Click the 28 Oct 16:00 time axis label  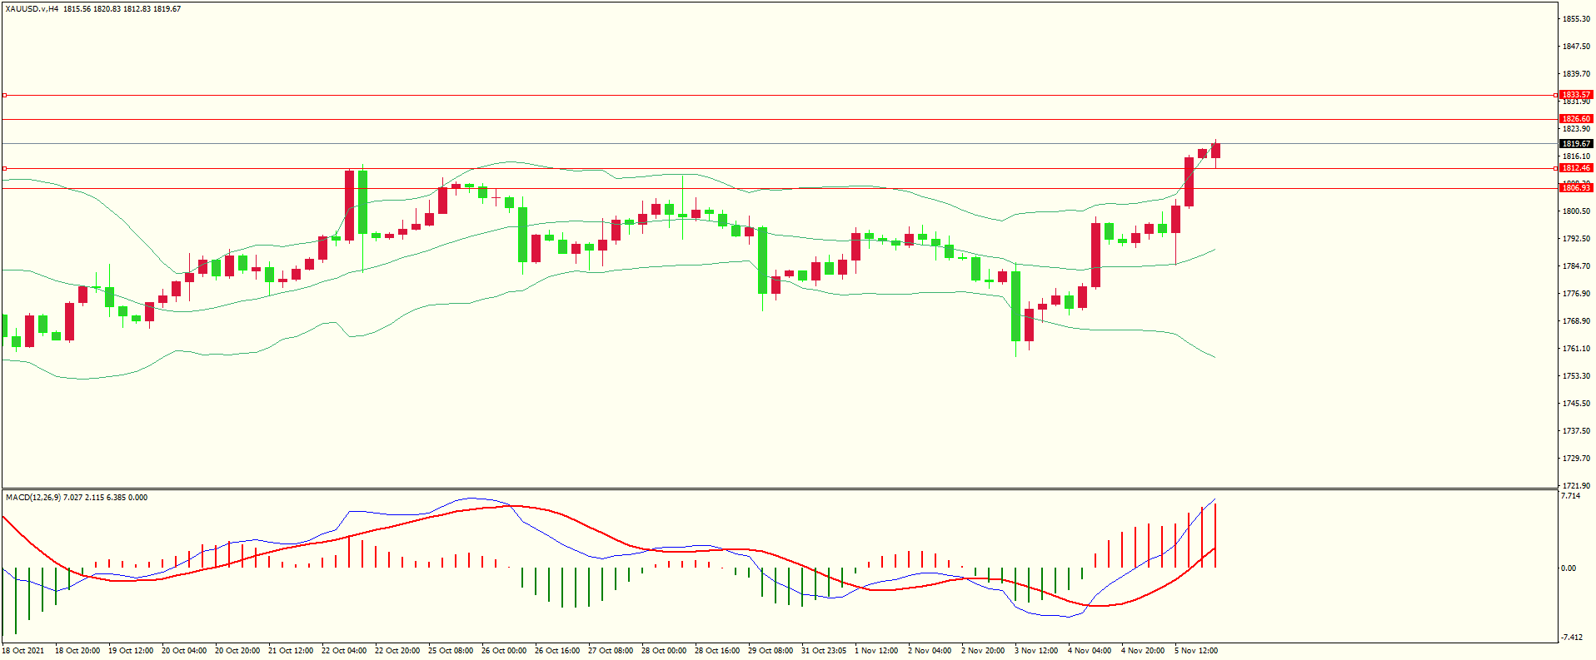click(717, 651)
